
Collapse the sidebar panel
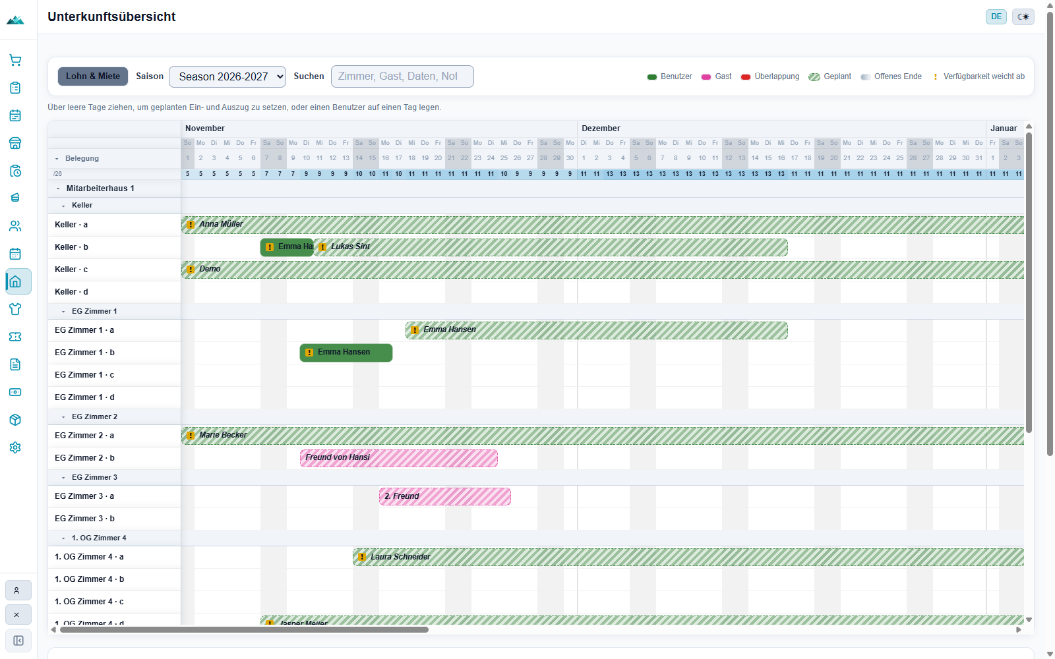coord(18,641)
